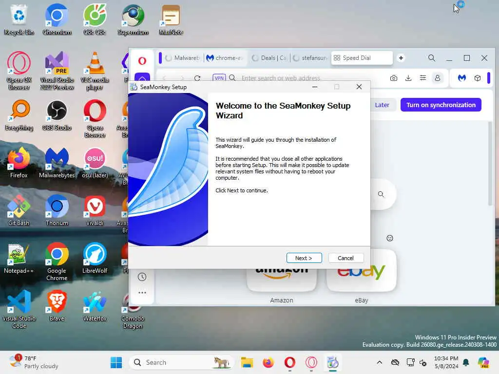This screenshot has width=499, height=374.
Task: Switch to the chrome-extension tab in Opera
Action: pyautogui.click(x=224, y=58)
